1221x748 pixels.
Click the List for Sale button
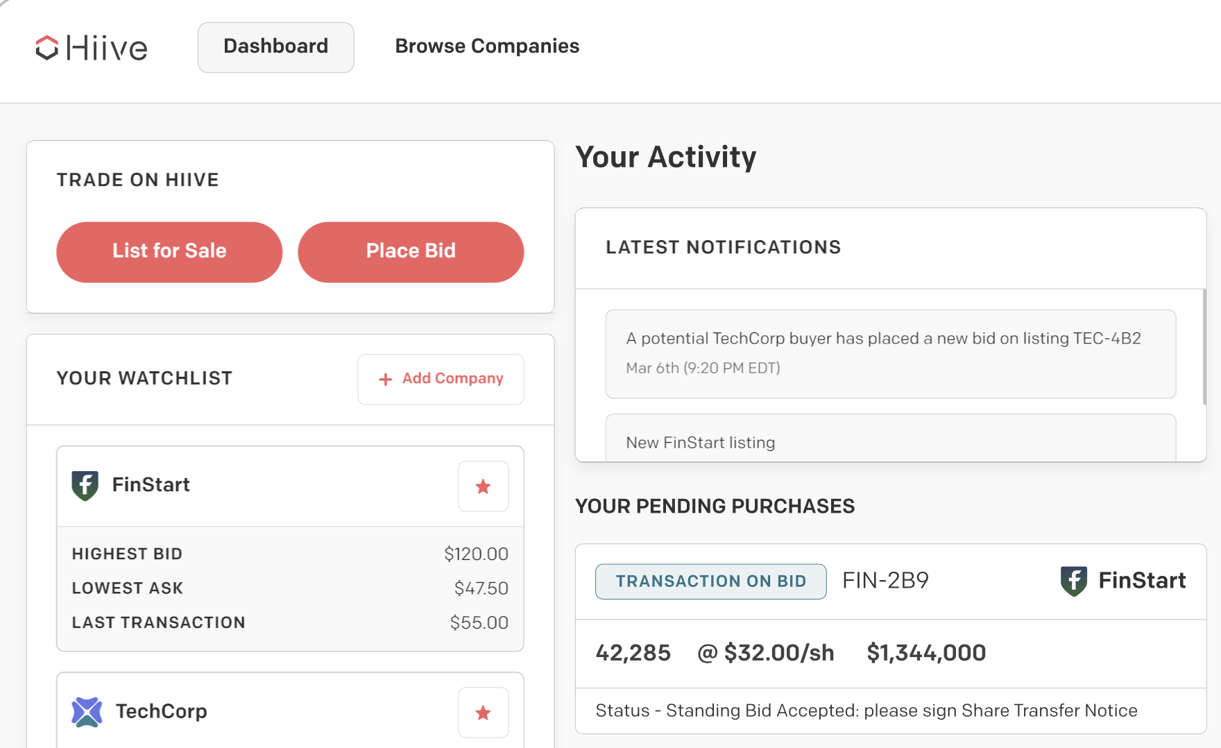coord(169,251)
